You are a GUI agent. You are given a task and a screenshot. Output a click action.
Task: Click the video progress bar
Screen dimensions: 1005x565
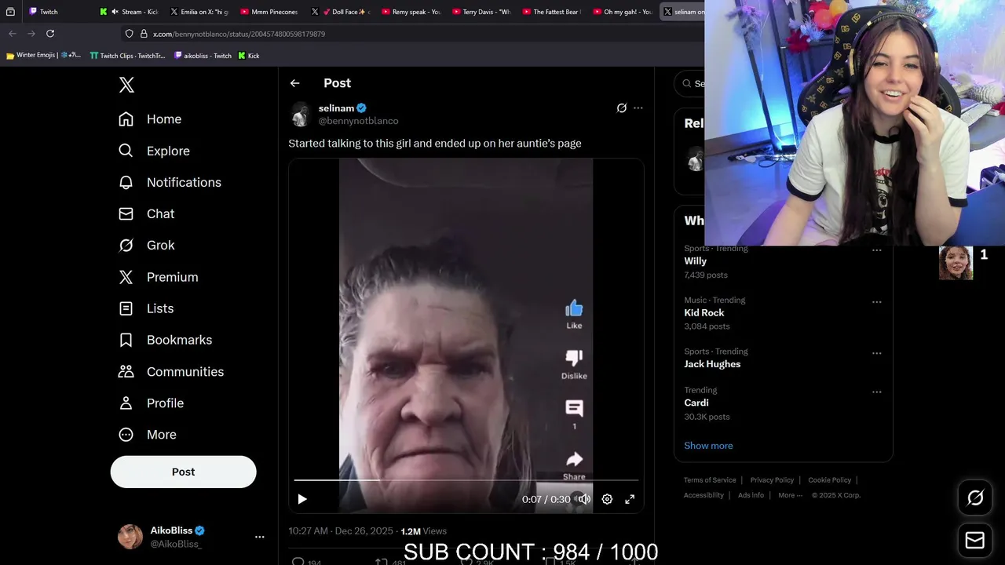pos(466,479)
